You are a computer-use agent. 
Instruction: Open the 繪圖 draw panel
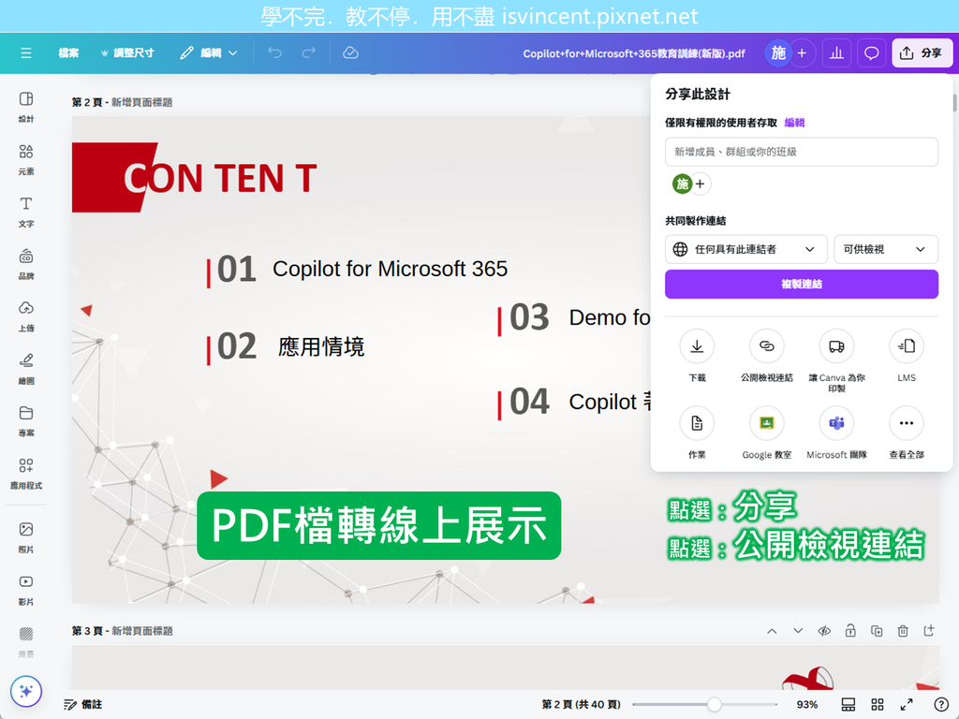click(x=25, y=369)
